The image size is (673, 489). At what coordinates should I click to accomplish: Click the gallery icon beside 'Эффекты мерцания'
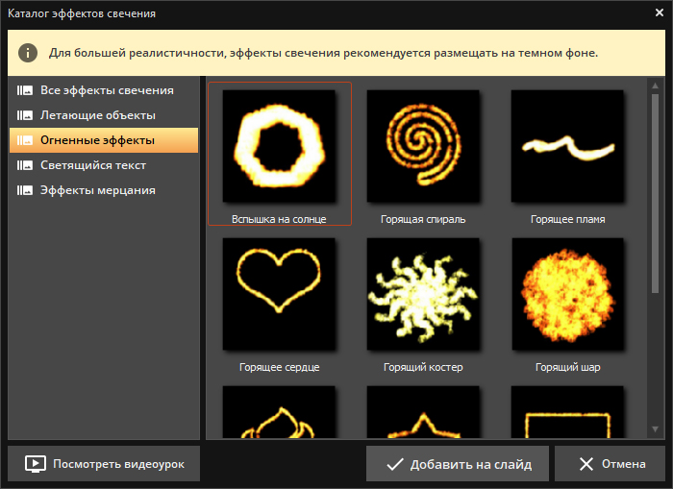coord(25,190)
